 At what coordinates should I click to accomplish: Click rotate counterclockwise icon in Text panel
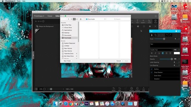pos(167,35)
